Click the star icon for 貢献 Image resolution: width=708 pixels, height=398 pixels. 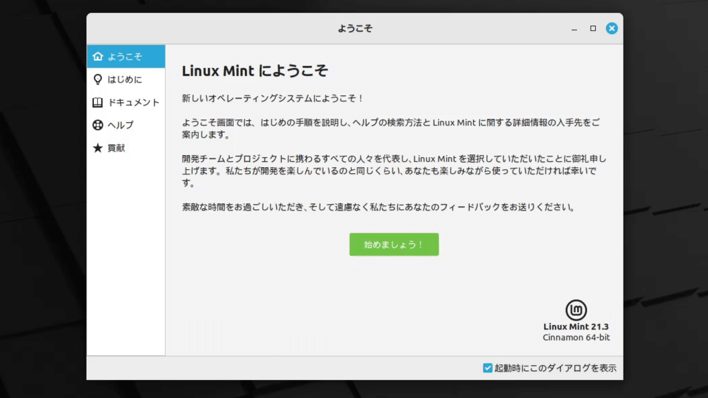pos(97,148)
